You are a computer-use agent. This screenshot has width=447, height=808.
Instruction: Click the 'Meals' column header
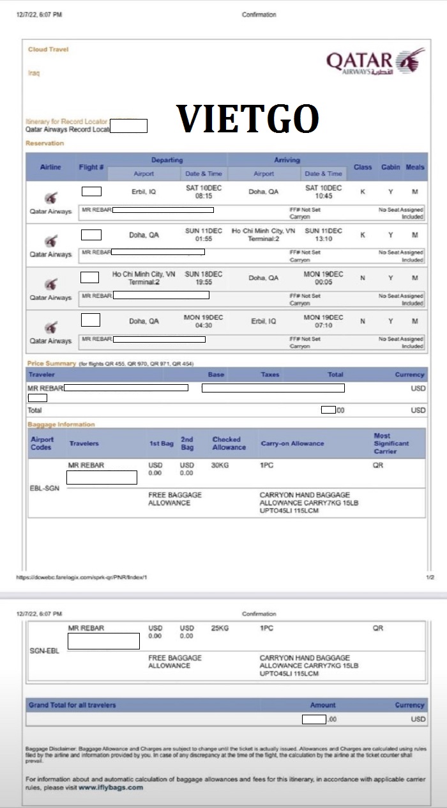(415, 167)
